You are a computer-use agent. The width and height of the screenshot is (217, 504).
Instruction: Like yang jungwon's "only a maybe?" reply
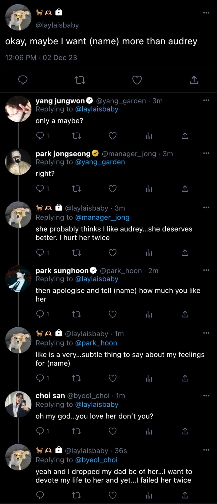(113, 136)
